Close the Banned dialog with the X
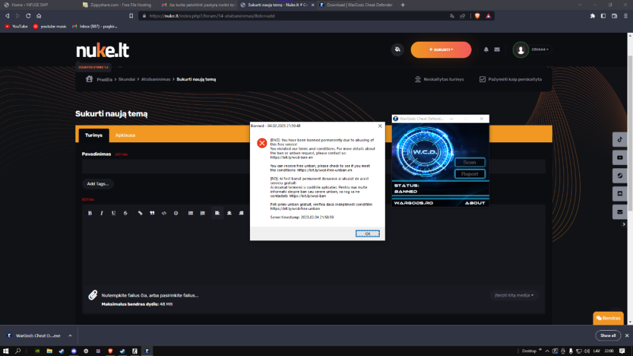This screenshot has width=633, height=356. [380, 126]
